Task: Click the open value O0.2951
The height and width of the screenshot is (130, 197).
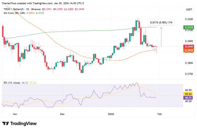Action: click(47, 9)
